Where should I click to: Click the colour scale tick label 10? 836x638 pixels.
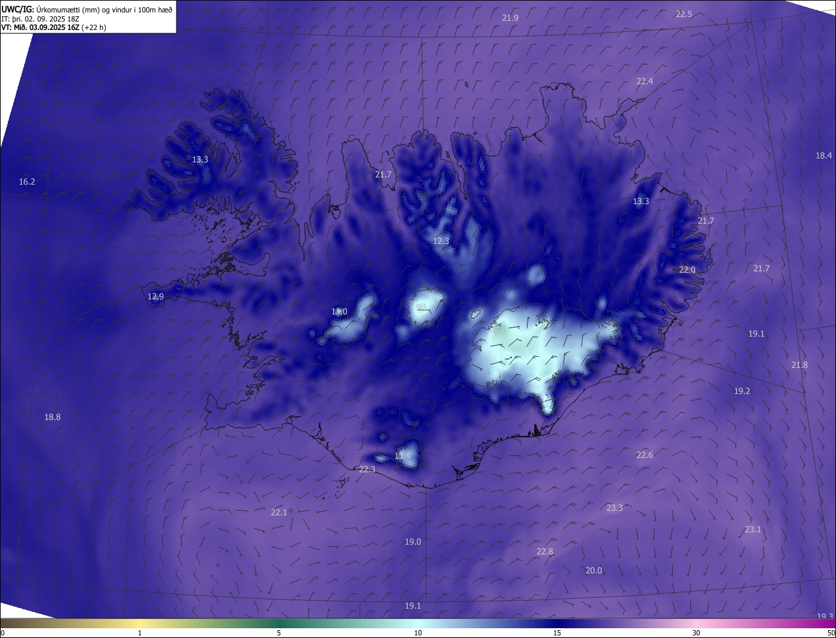(418, 633)
